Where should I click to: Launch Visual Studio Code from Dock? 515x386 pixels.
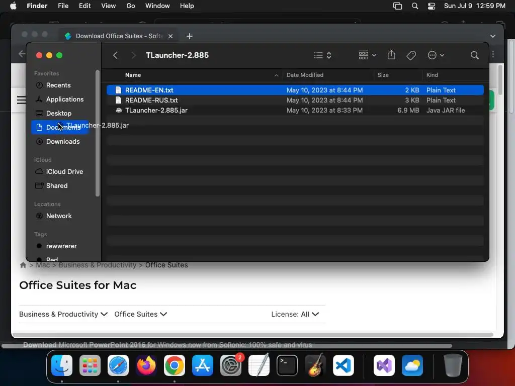344,365
